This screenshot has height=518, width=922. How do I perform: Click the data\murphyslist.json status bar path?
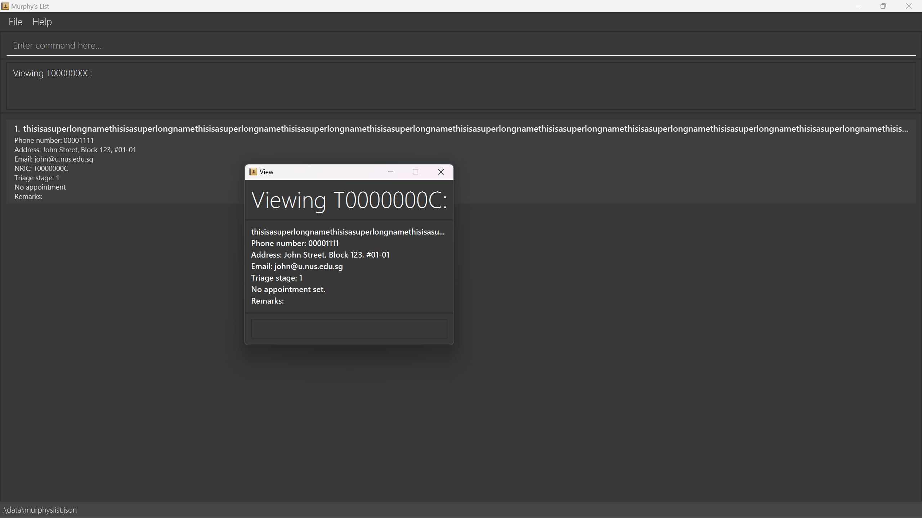pyautogui.click(x=40, y=510)
